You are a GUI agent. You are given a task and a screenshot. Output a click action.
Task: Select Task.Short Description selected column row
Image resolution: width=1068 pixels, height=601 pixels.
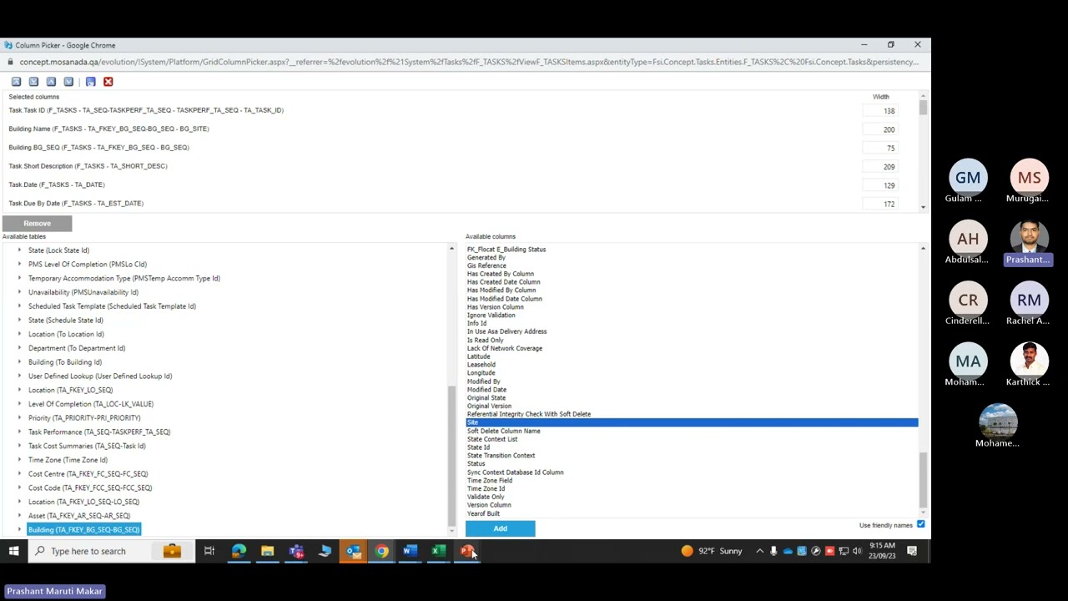(x=88, y=166)
